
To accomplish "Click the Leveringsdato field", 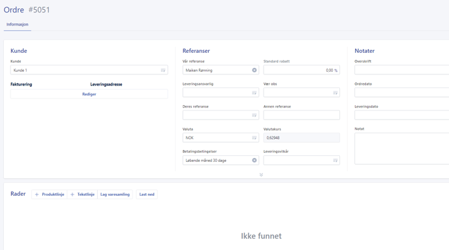I will (x=402, y=115).
